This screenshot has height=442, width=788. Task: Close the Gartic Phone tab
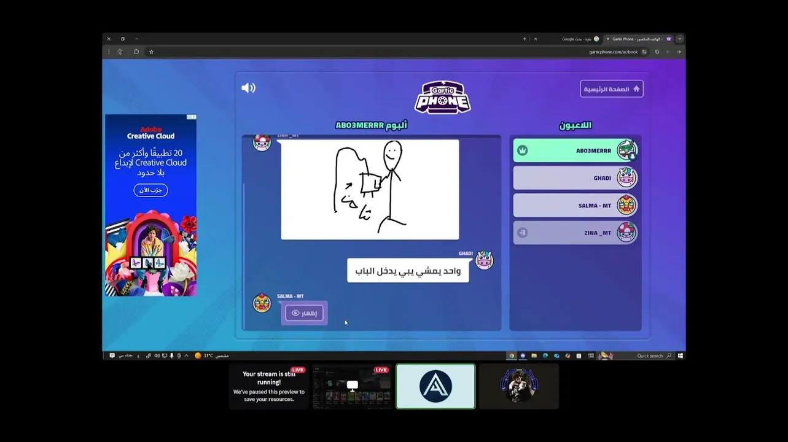[x=608, y=39]
